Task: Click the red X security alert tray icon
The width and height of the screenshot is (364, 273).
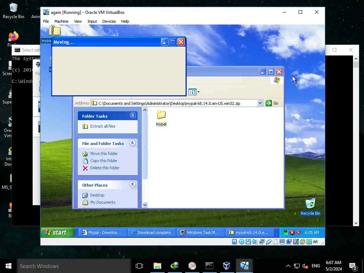Action: (292, 232)
